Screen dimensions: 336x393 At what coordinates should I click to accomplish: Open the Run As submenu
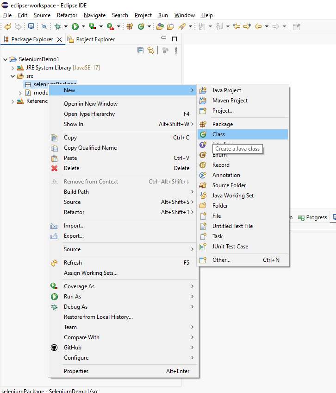click(123, 297)
